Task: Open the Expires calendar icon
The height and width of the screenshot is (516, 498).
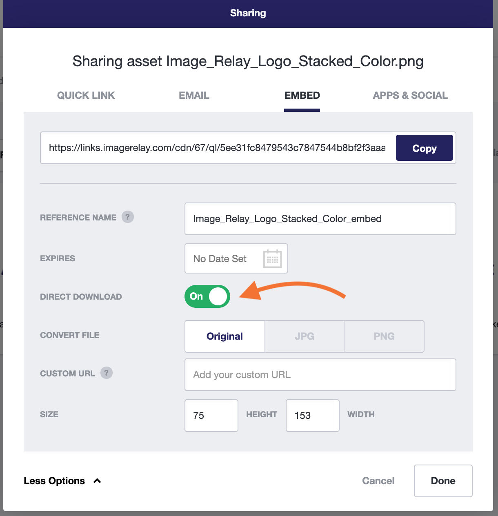Action: [273, 258]
